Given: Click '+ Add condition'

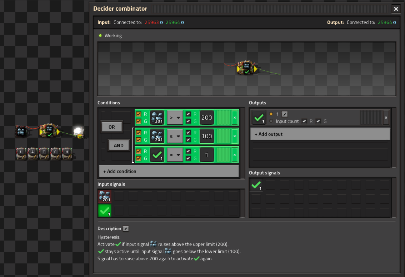Looking at the screenshot, I should [169, 171].
